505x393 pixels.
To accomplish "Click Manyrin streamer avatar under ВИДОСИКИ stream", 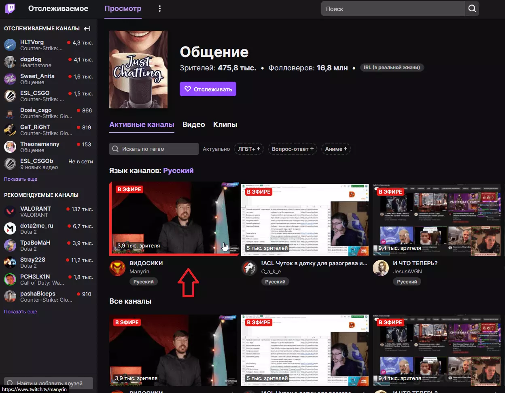I will point(117,268).
